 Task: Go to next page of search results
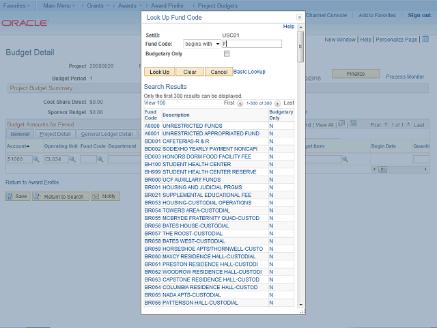pyautogui.click(x=278, y=103)
